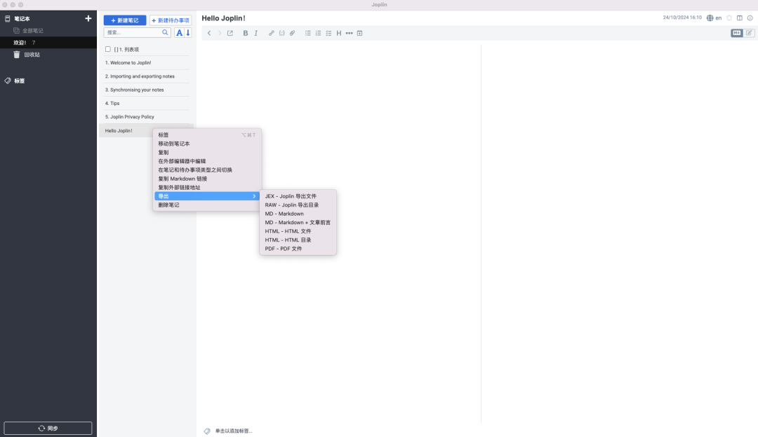Expand 导出 submenu arrow

(254, 196)
